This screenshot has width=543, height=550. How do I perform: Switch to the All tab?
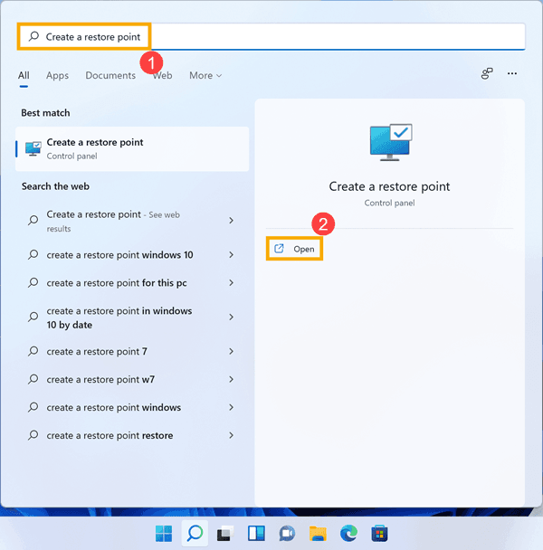(24, 75)
